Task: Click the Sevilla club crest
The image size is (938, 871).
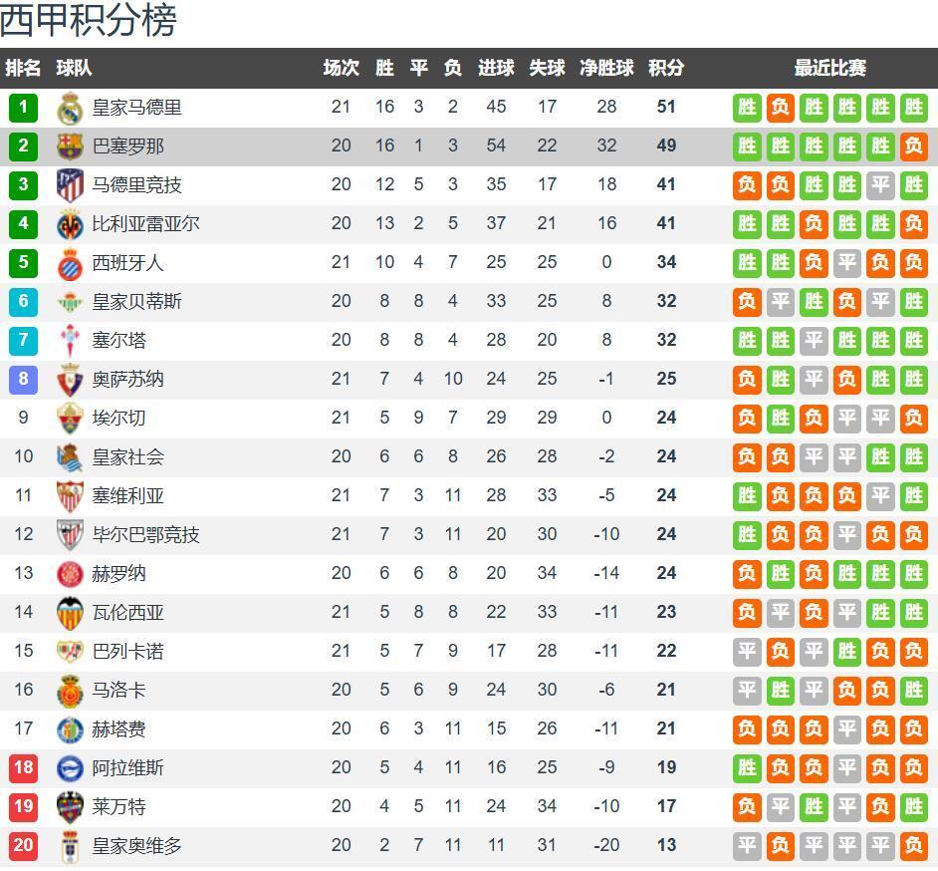Action: point(69,496)
